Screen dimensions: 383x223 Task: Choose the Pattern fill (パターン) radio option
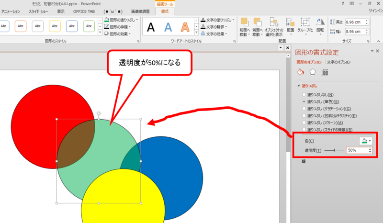[x=304, y=123]
